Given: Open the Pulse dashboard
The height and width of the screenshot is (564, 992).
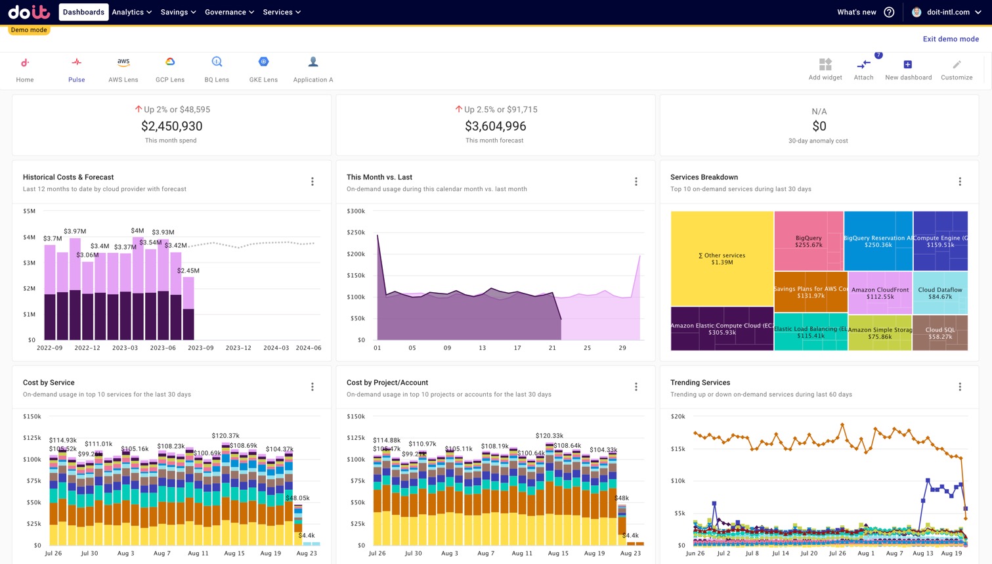Looking at the screenshot, I should 76,69.
